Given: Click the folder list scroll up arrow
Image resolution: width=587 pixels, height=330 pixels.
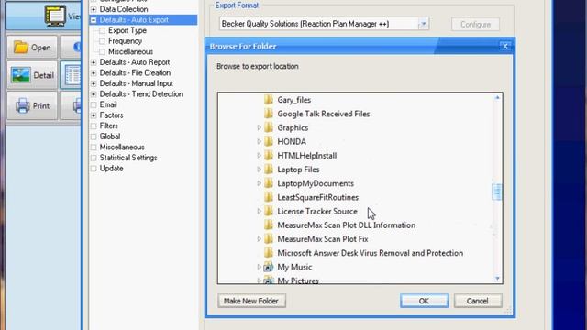Looking at the screenshot, I should point(497,98).
